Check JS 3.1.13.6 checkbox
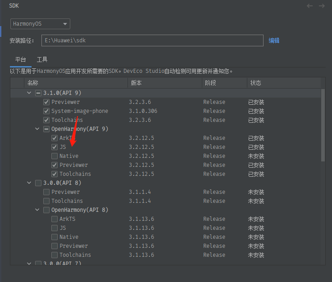332x282 pixels. [x=55, y=228]
